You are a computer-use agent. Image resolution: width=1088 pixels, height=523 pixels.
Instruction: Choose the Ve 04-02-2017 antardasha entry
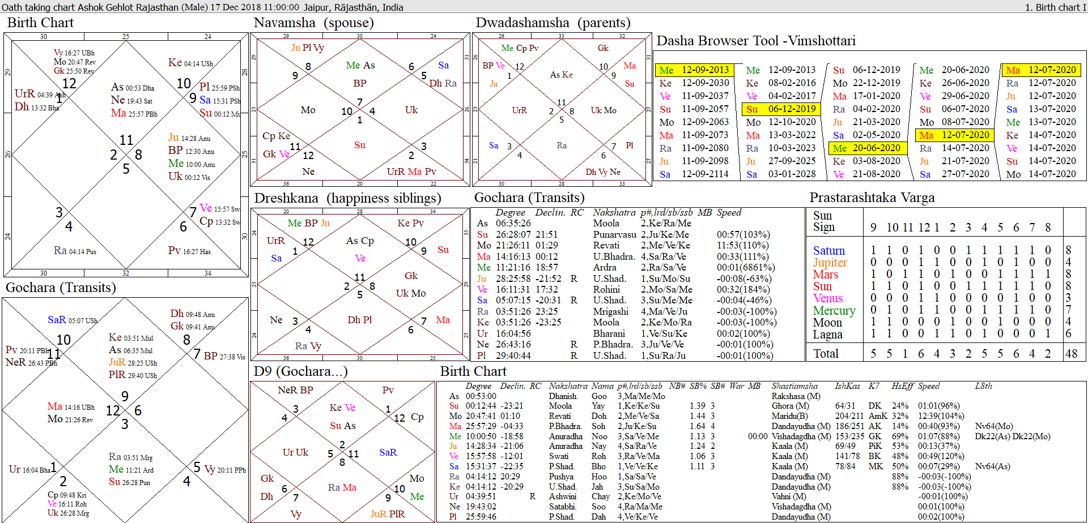coord(781,96)
